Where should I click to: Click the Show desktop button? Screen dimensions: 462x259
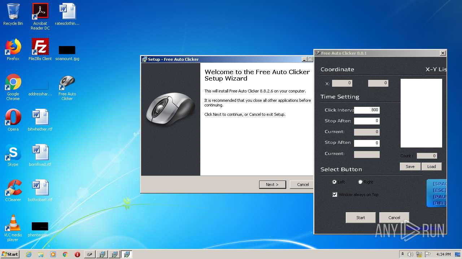tap(458, 254)
